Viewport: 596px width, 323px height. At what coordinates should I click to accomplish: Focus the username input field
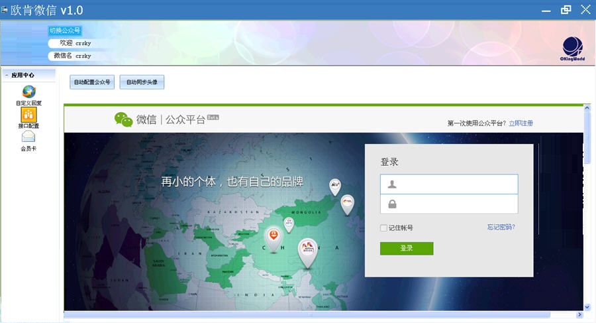coord(449,184)
